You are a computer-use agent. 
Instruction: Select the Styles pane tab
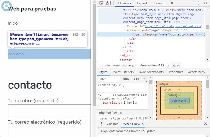click(x=103, y=72)
